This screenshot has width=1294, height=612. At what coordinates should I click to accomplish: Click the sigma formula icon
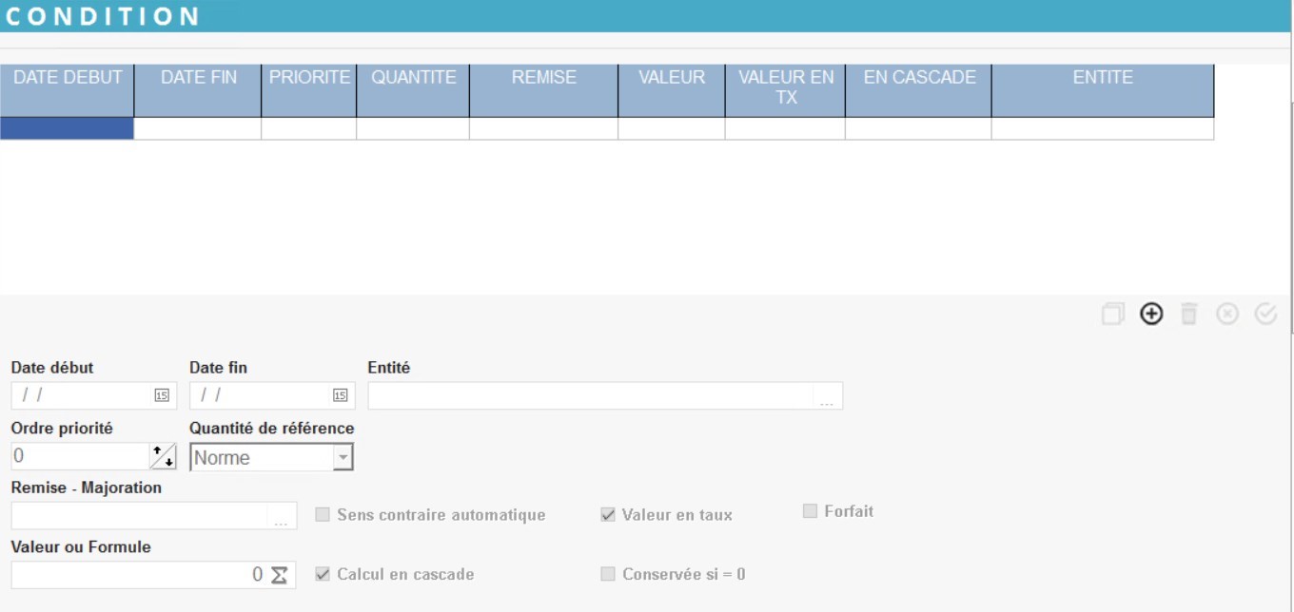[279, 575]
